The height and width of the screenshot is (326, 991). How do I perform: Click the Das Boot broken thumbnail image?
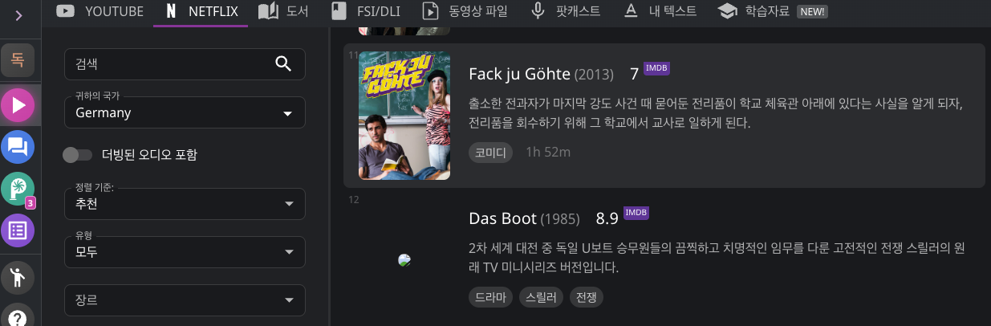(x=405, y=260)
